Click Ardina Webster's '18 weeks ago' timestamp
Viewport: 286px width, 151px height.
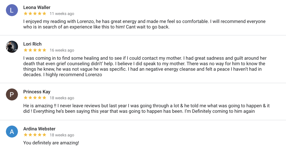62,135
